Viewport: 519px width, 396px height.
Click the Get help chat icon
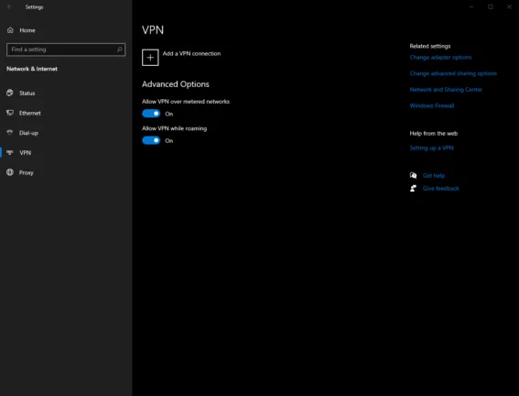point(413,175)
